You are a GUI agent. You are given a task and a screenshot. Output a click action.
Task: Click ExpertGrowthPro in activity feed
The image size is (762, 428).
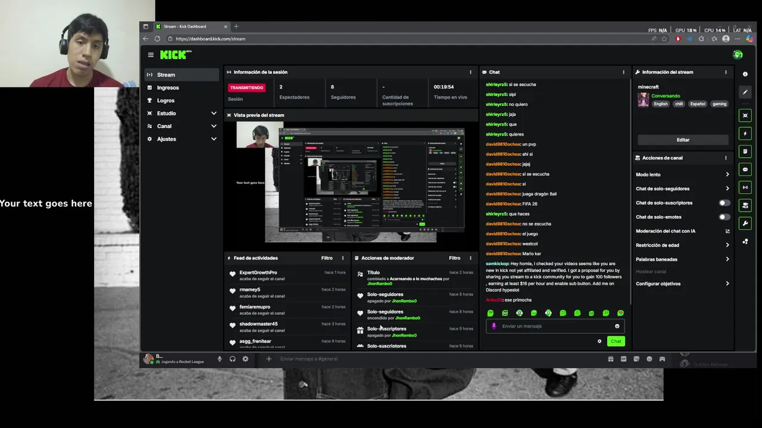(258, 272)
